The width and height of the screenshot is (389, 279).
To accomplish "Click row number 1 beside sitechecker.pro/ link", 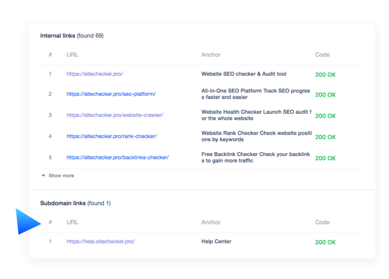I will click(50, 74).
